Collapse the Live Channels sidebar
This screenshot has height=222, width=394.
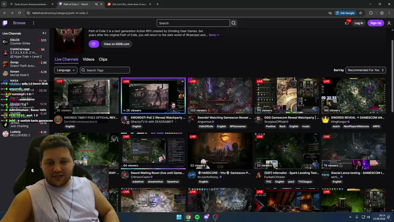click(44, 33)
